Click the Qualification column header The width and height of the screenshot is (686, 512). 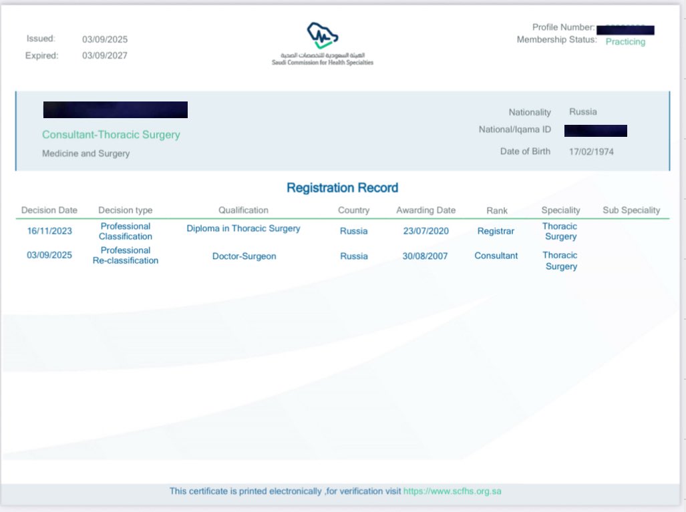tap(243, 210)
